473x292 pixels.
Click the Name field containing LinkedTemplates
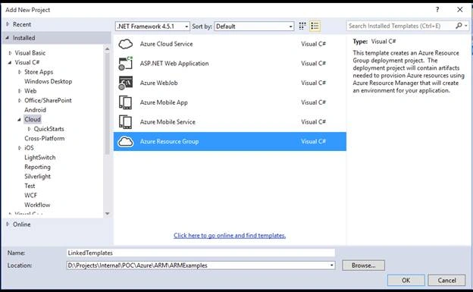201,253
